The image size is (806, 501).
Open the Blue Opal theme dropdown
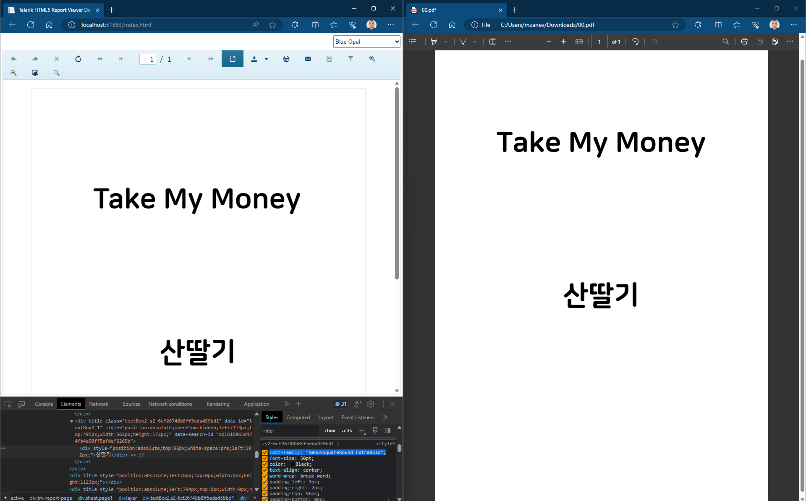pos(366,42)
